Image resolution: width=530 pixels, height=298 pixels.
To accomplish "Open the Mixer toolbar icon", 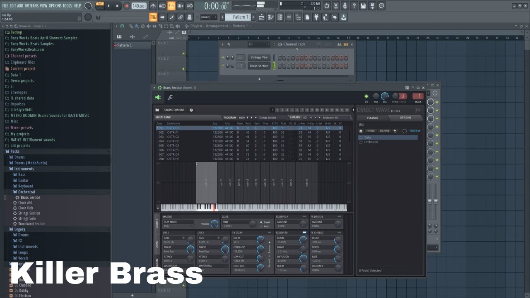I will (289, 17).
